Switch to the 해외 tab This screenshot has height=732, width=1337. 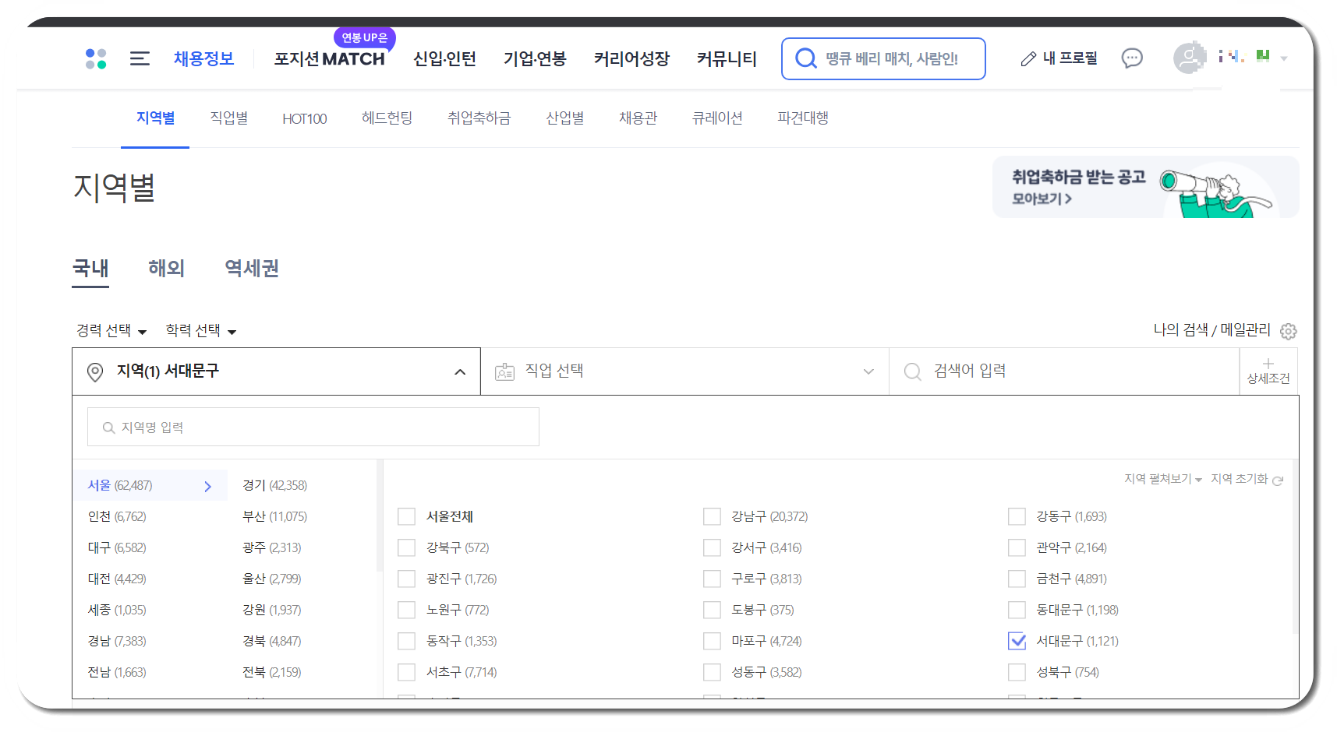pos(165,269)
